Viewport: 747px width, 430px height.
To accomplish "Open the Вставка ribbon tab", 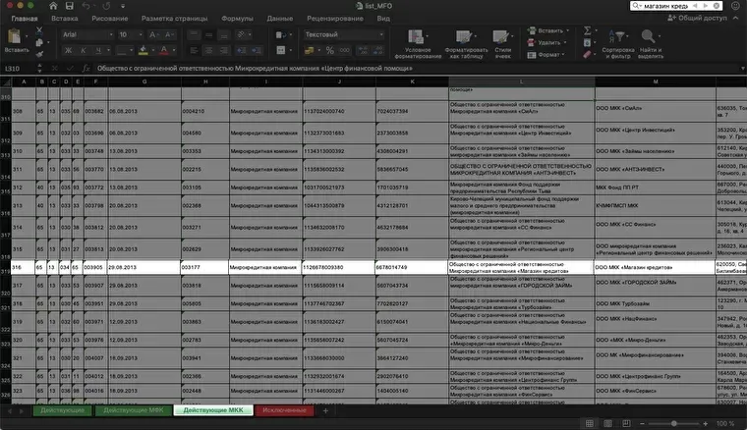I will (x=64, y=19).
